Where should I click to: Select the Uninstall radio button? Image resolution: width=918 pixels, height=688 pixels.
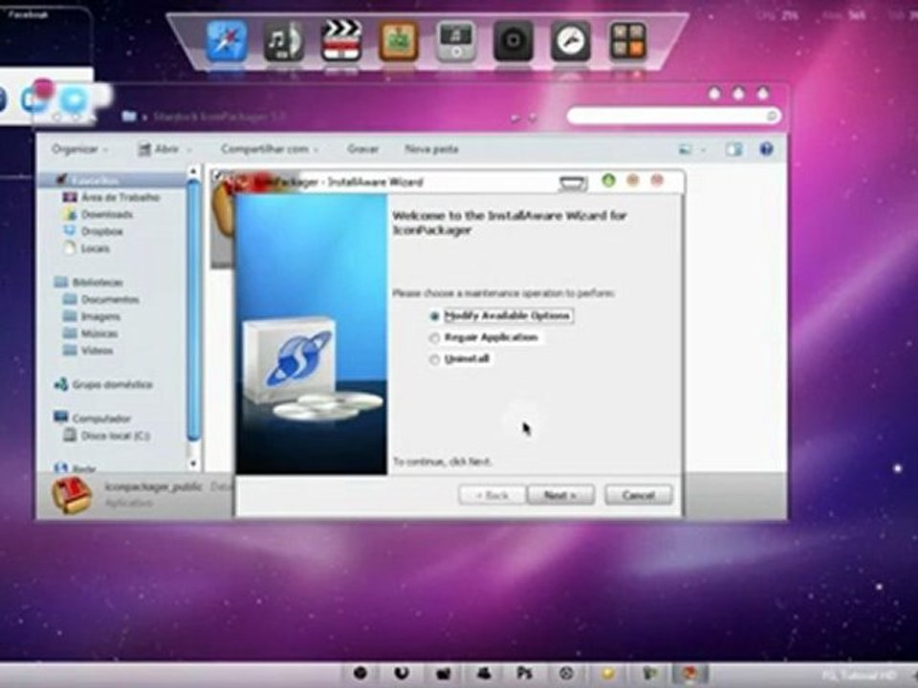click(434, 359)
